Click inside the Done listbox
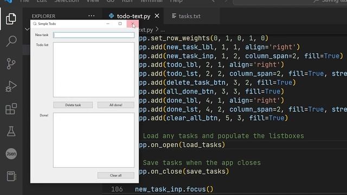 (x=94, y=140)
